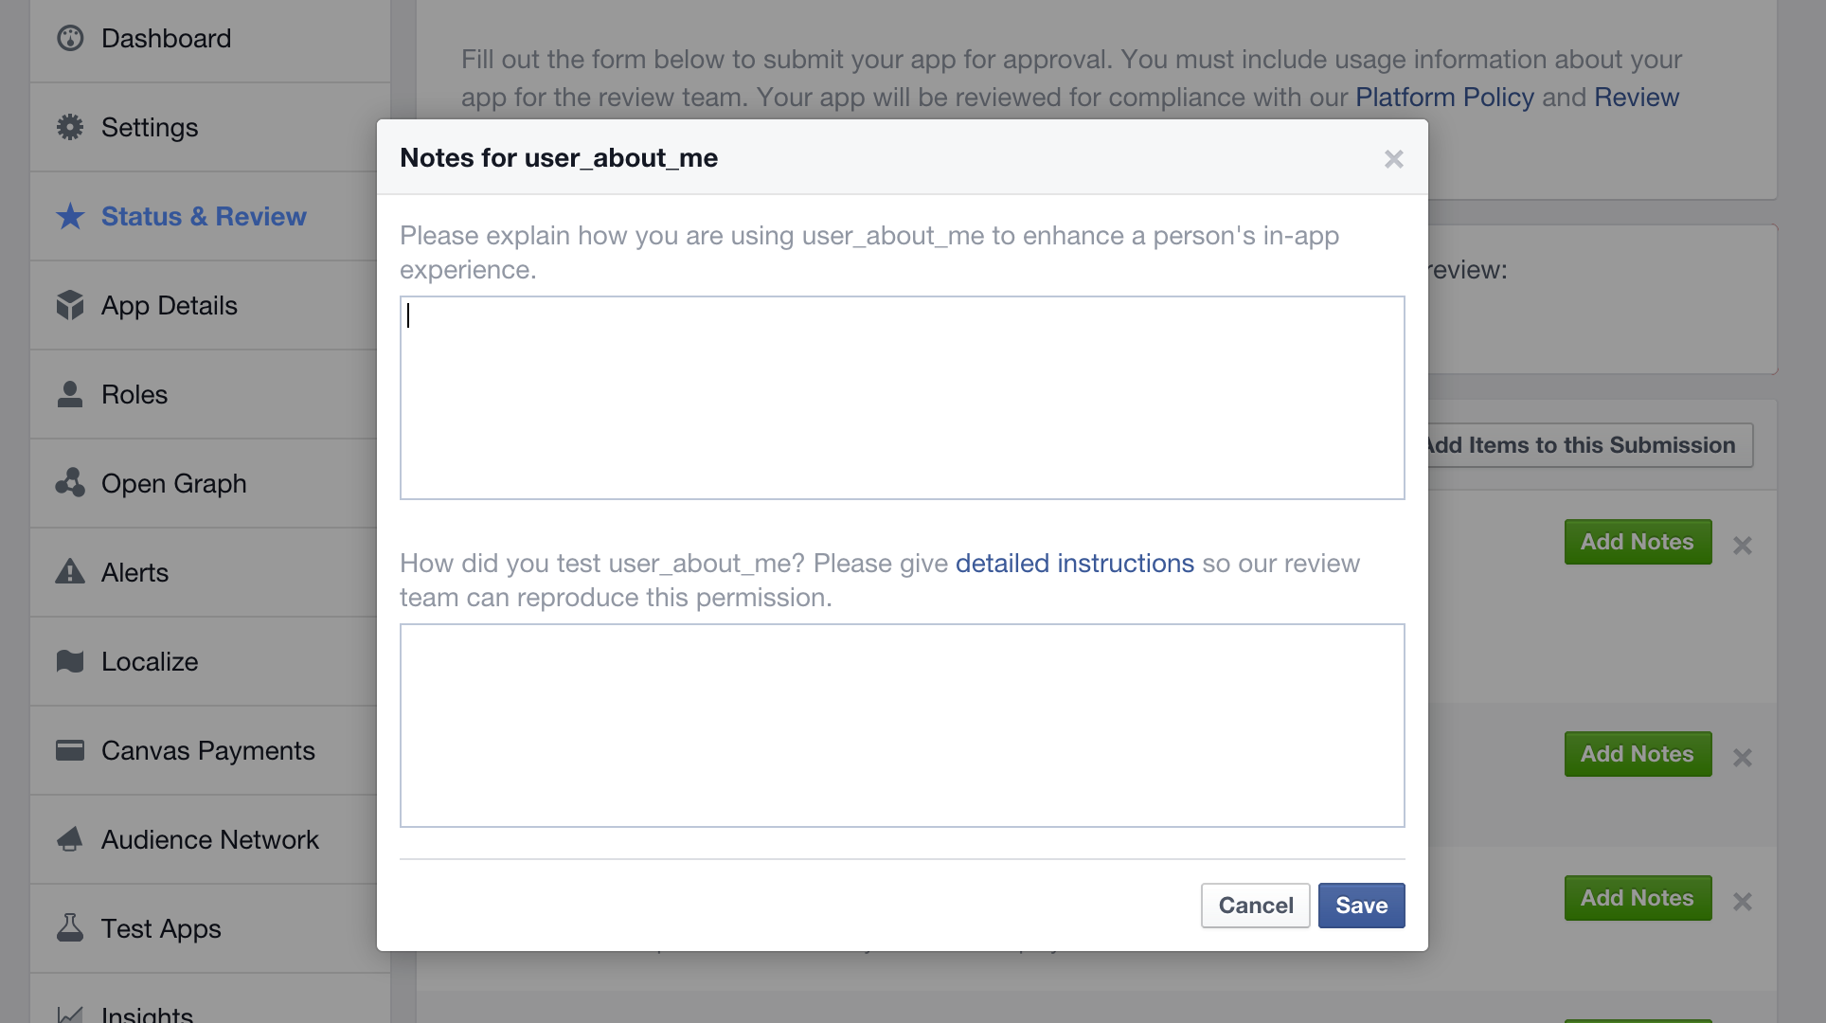The height and width of the screenshot is (1023, 1826).
Task: Click the Alerts warning triangle icon
Action: coord(70,572)
